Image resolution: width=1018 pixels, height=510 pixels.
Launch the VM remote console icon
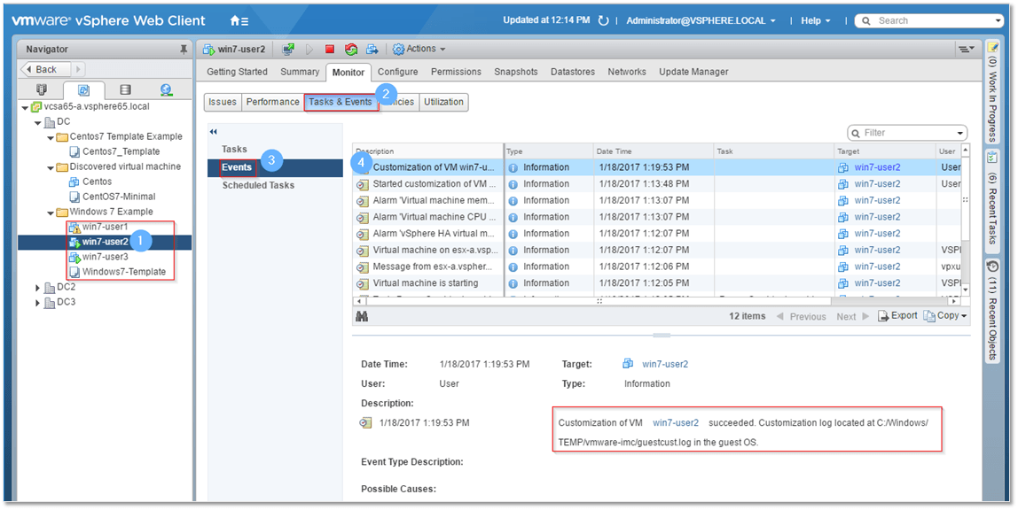[289, 50]
